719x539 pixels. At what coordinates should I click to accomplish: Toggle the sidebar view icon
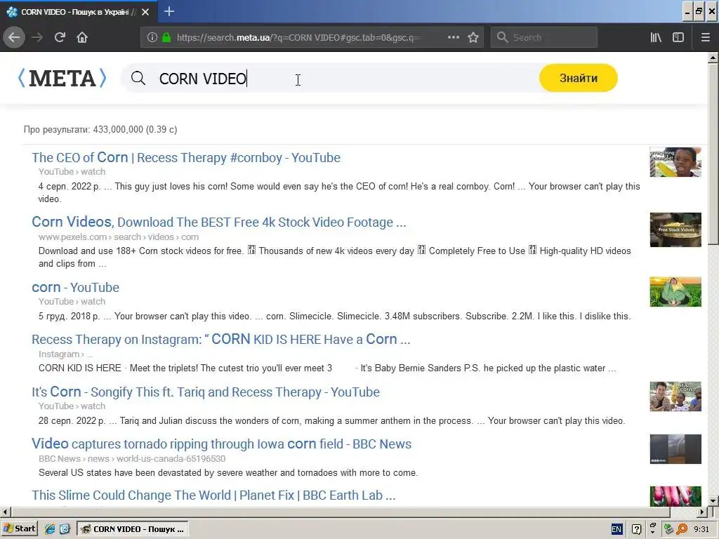point(678,37)
